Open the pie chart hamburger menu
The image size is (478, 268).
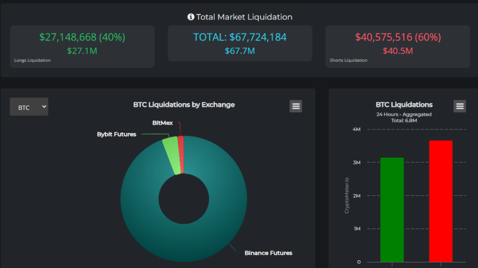click(x=295, y=106)
